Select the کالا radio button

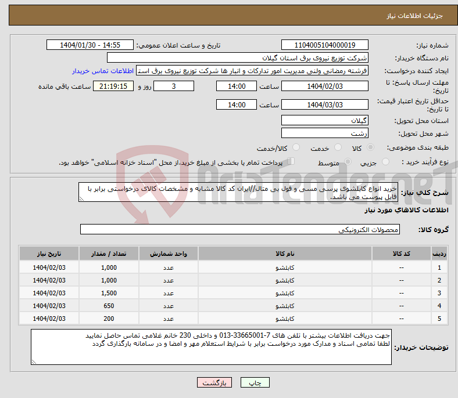tap(371, 149)
